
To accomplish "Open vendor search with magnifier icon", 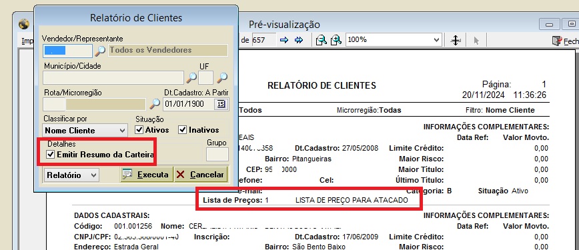I will point(99,51).
